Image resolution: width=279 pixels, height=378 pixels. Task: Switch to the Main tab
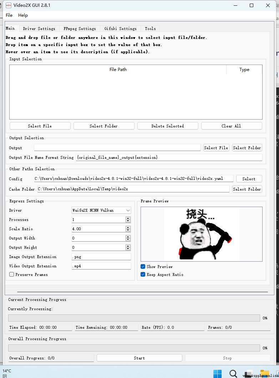point(10,28)
